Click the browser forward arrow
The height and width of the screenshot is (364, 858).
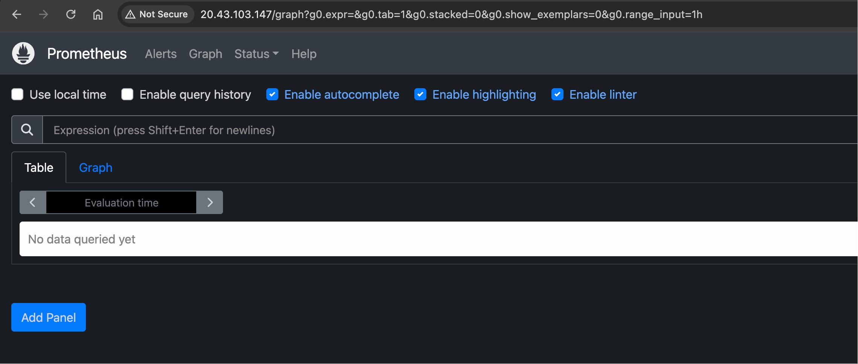[43, 14]
